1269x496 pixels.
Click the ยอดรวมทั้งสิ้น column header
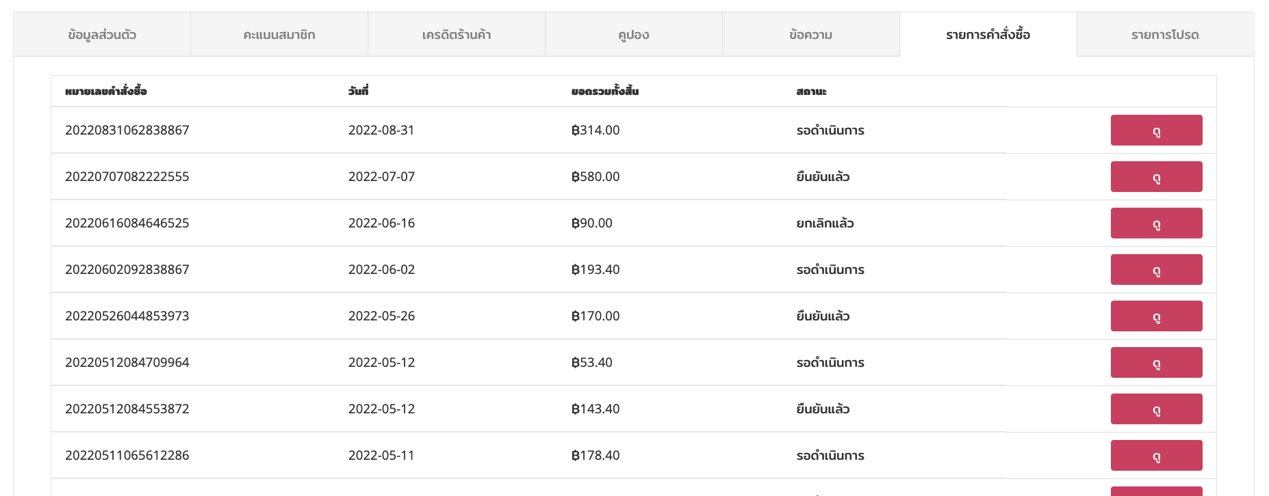click(x=605, y=91)
